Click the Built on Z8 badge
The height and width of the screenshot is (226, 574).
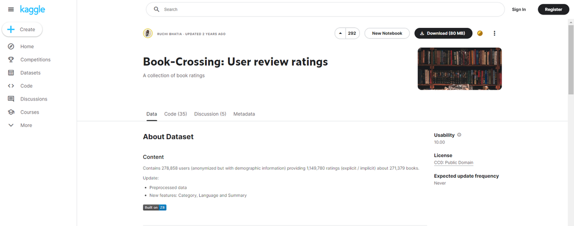pos(155,207)
